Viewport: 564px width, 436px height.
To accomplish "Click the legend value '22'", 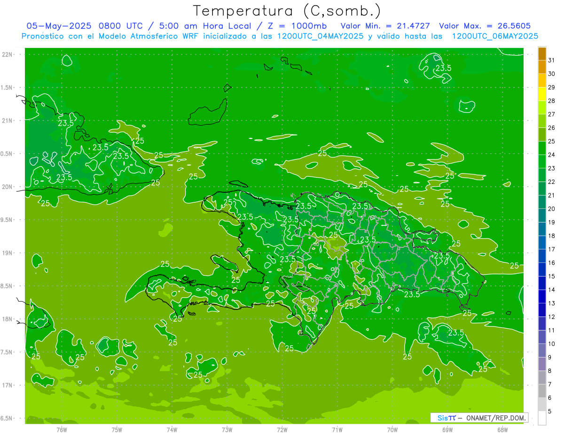I will [552, 182].
